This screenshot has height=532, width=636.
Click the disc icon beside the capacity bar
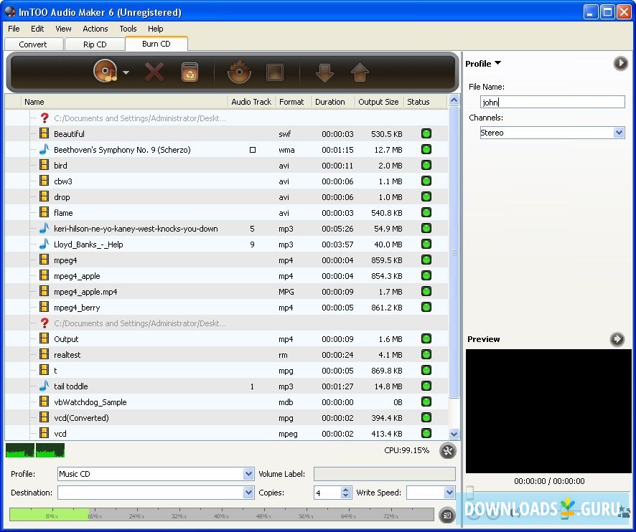[x=446, y=515]
